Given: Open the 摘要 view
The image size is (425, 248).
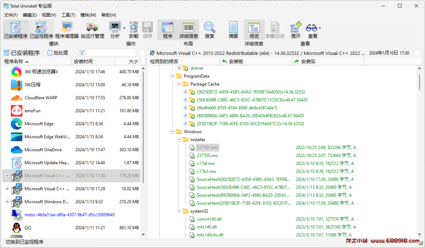Looking at the screenshot, I should click(233, 30).
